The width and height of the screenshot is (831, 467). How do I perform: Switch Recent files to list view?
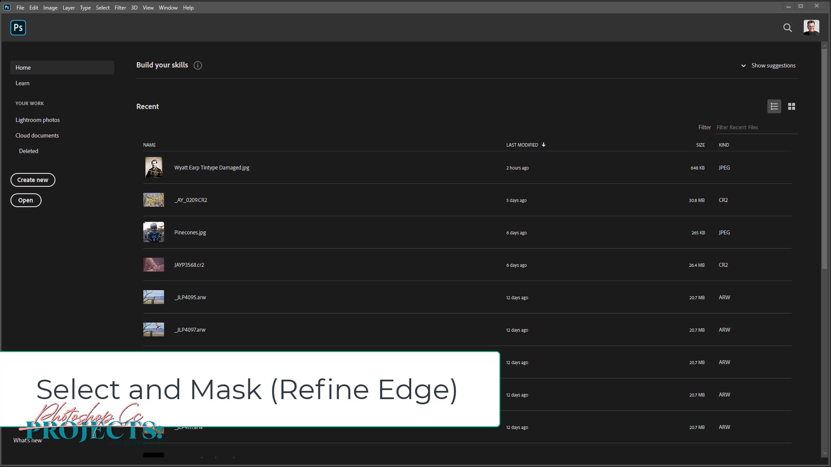pos(774,106)
